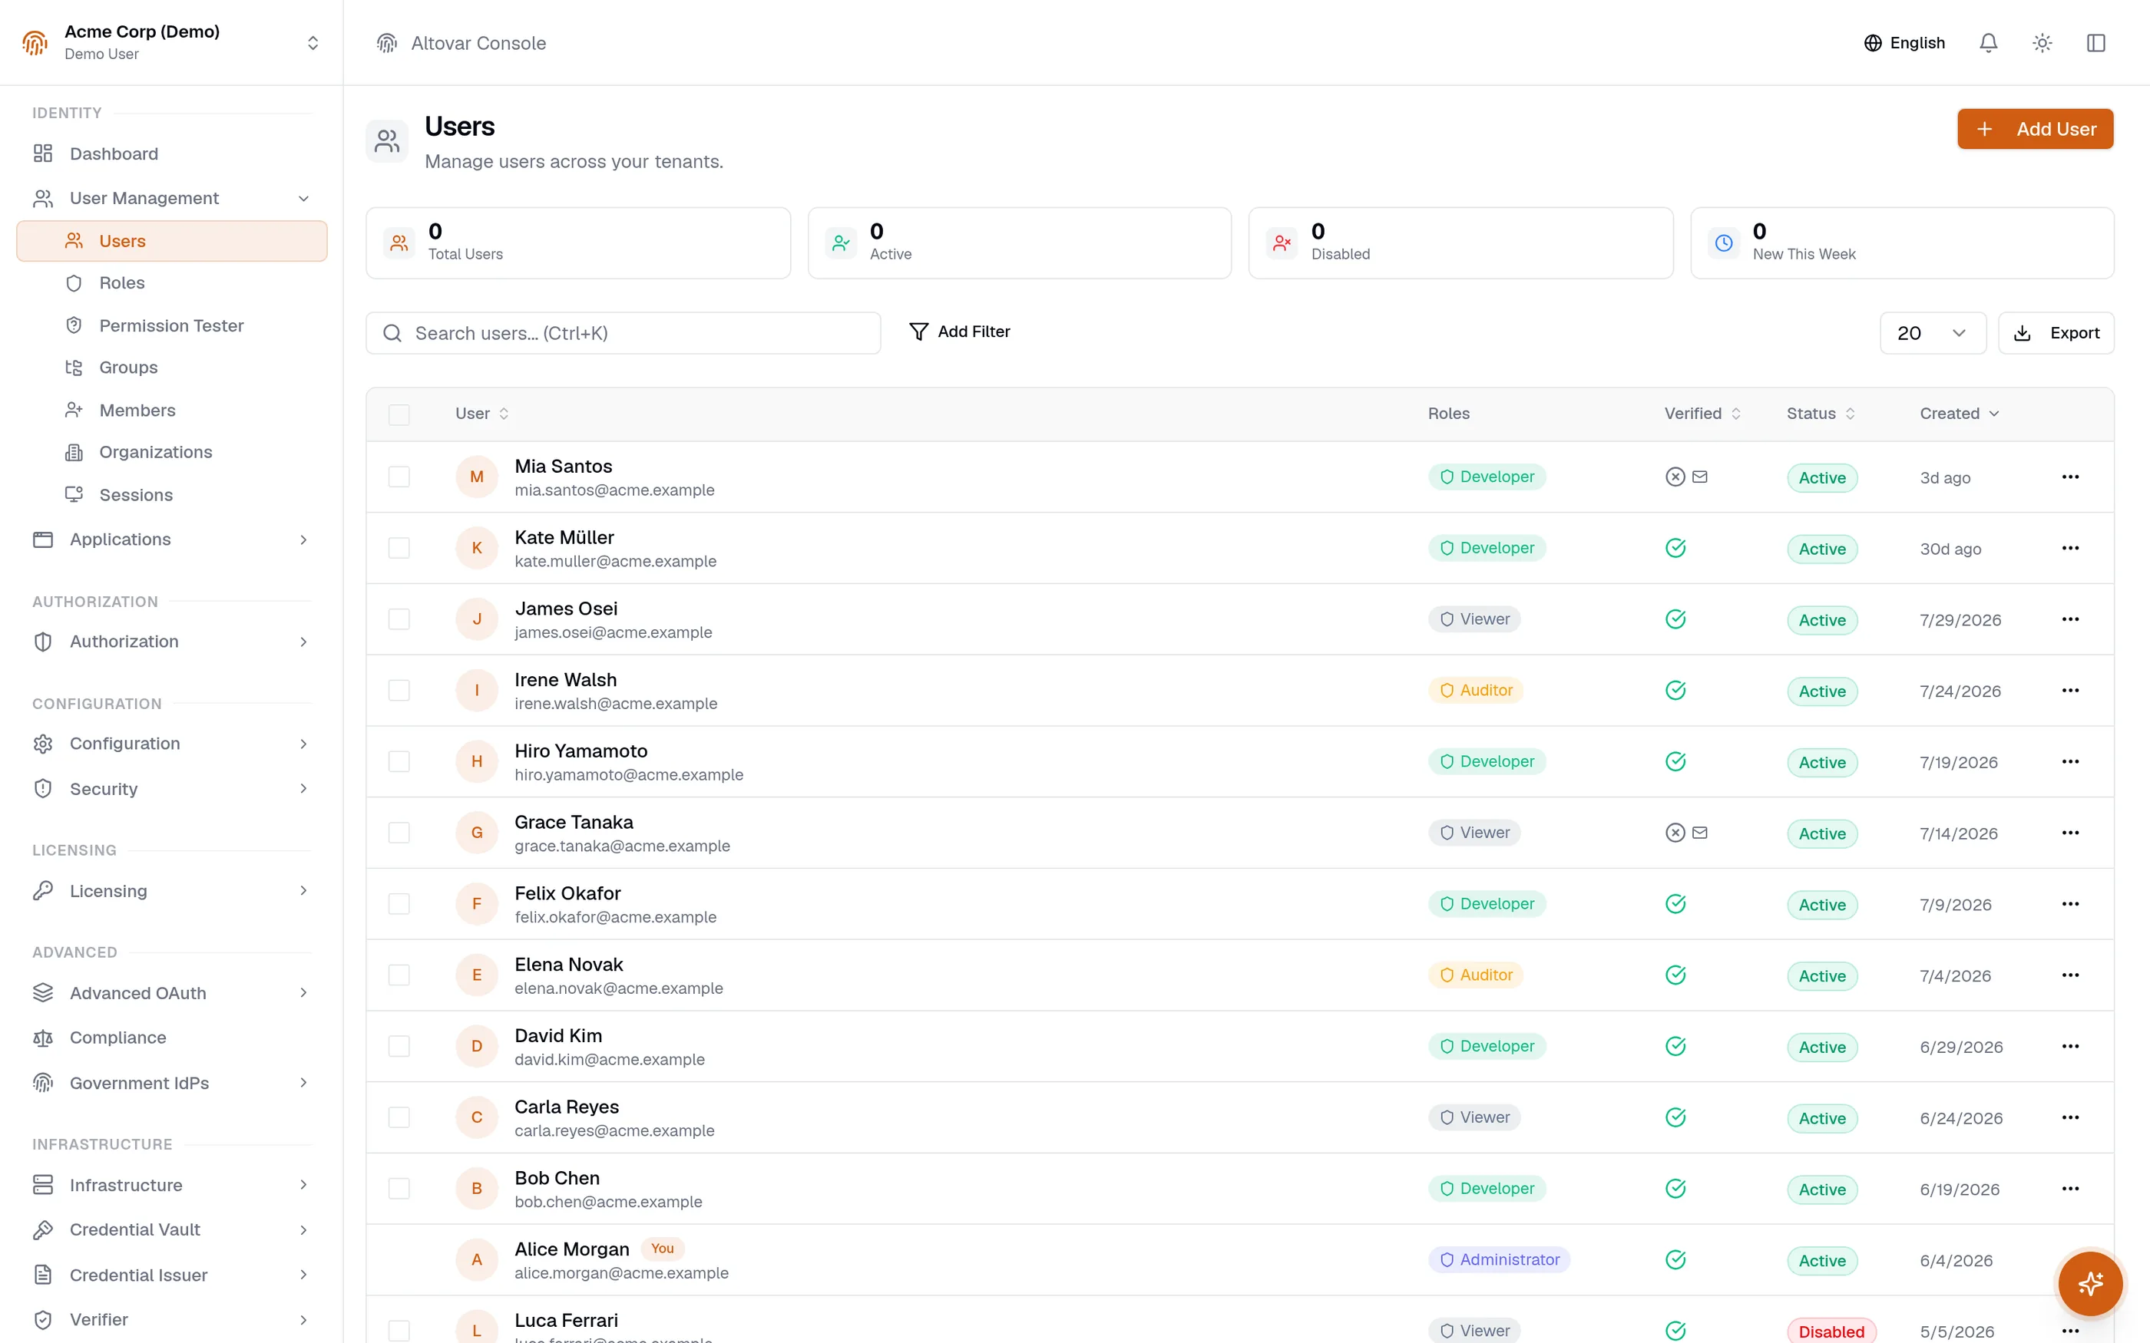Click the globe language icon
The width and height of the screenshot is (2150, 1343).
click(1873, 43)
